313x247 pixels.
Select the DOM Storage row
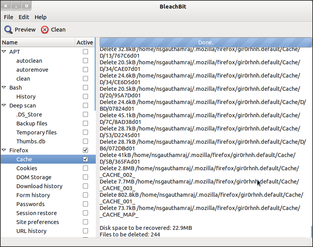point(48,177)
